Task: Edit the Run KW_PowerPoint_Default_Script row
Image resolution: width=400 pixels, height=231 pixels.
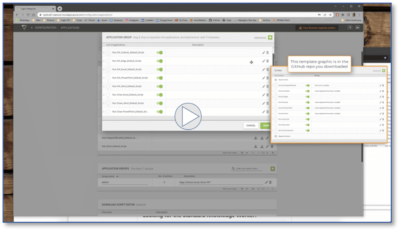Action: click(x=264, y=78)
